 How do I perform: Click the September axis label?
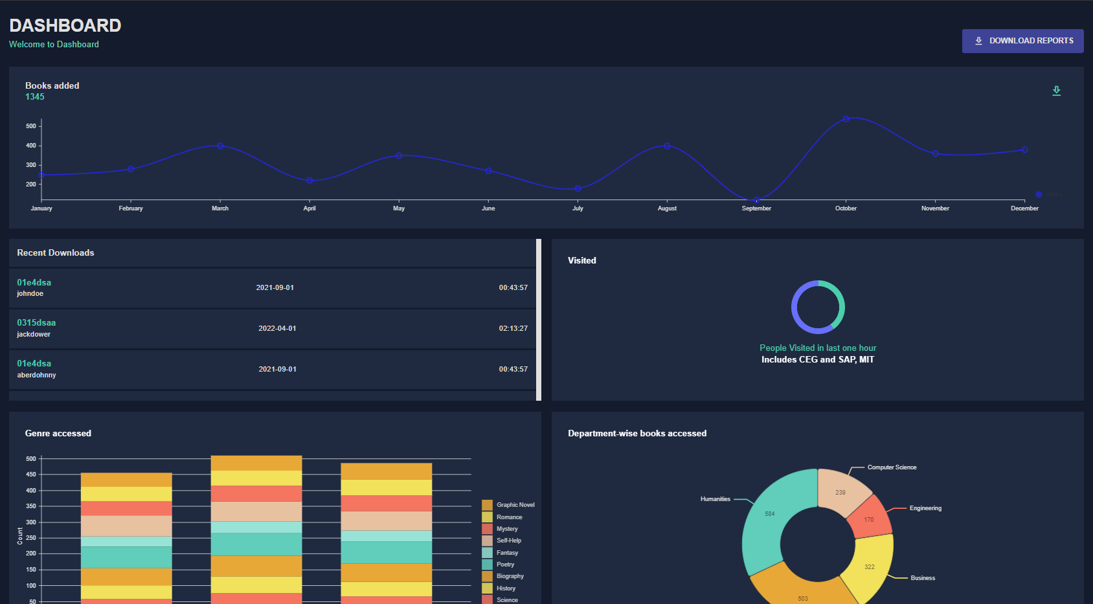[x=756, y=208]
